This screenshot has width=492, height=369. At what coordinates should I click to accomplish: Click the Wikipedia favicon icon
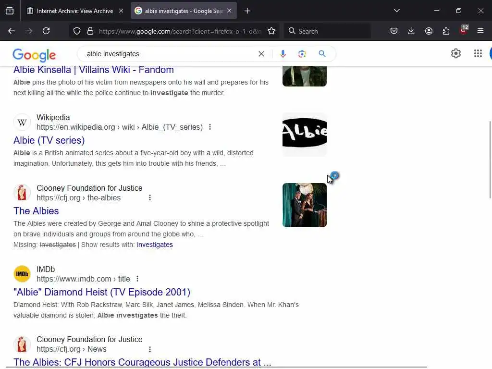pos(22,123)
